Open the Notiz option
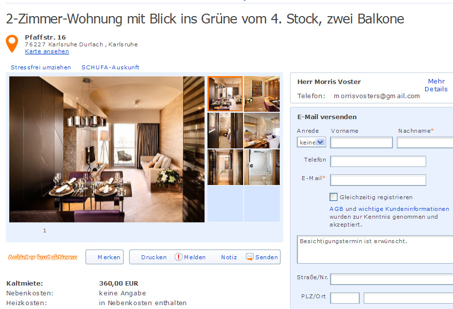Screen dimensions: 453x309 [229, 257]
